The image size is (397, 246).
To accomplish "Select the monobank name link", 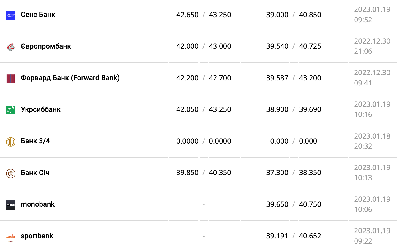I will (x=38, y=204).
